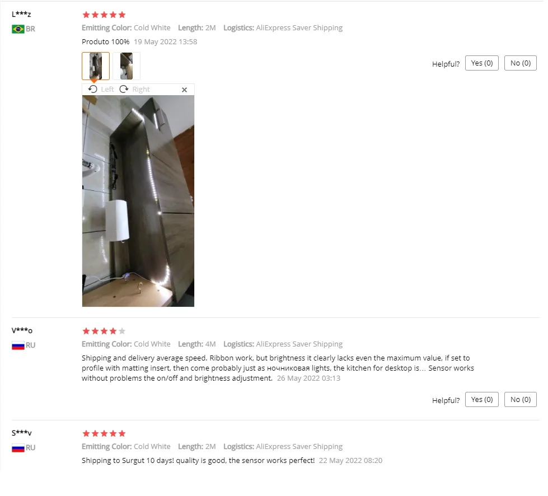The width and height of the screenshot is (548, 496).
Task: Mark L***z's review as helpful with Yes
Action: [x=481, y=63]
